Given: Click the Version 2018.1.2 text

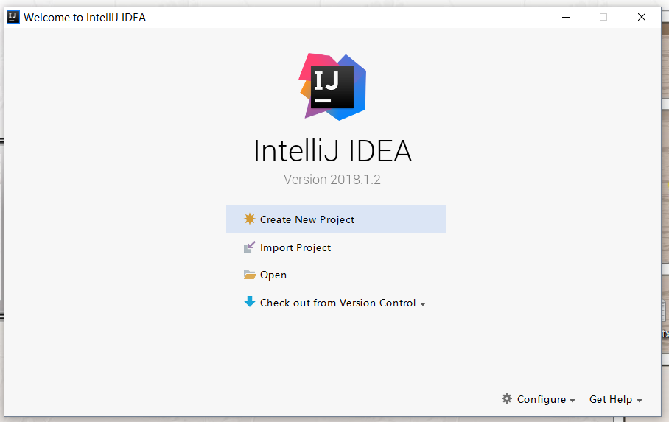Looking at the screenshot, I should (x=332, y=180).
